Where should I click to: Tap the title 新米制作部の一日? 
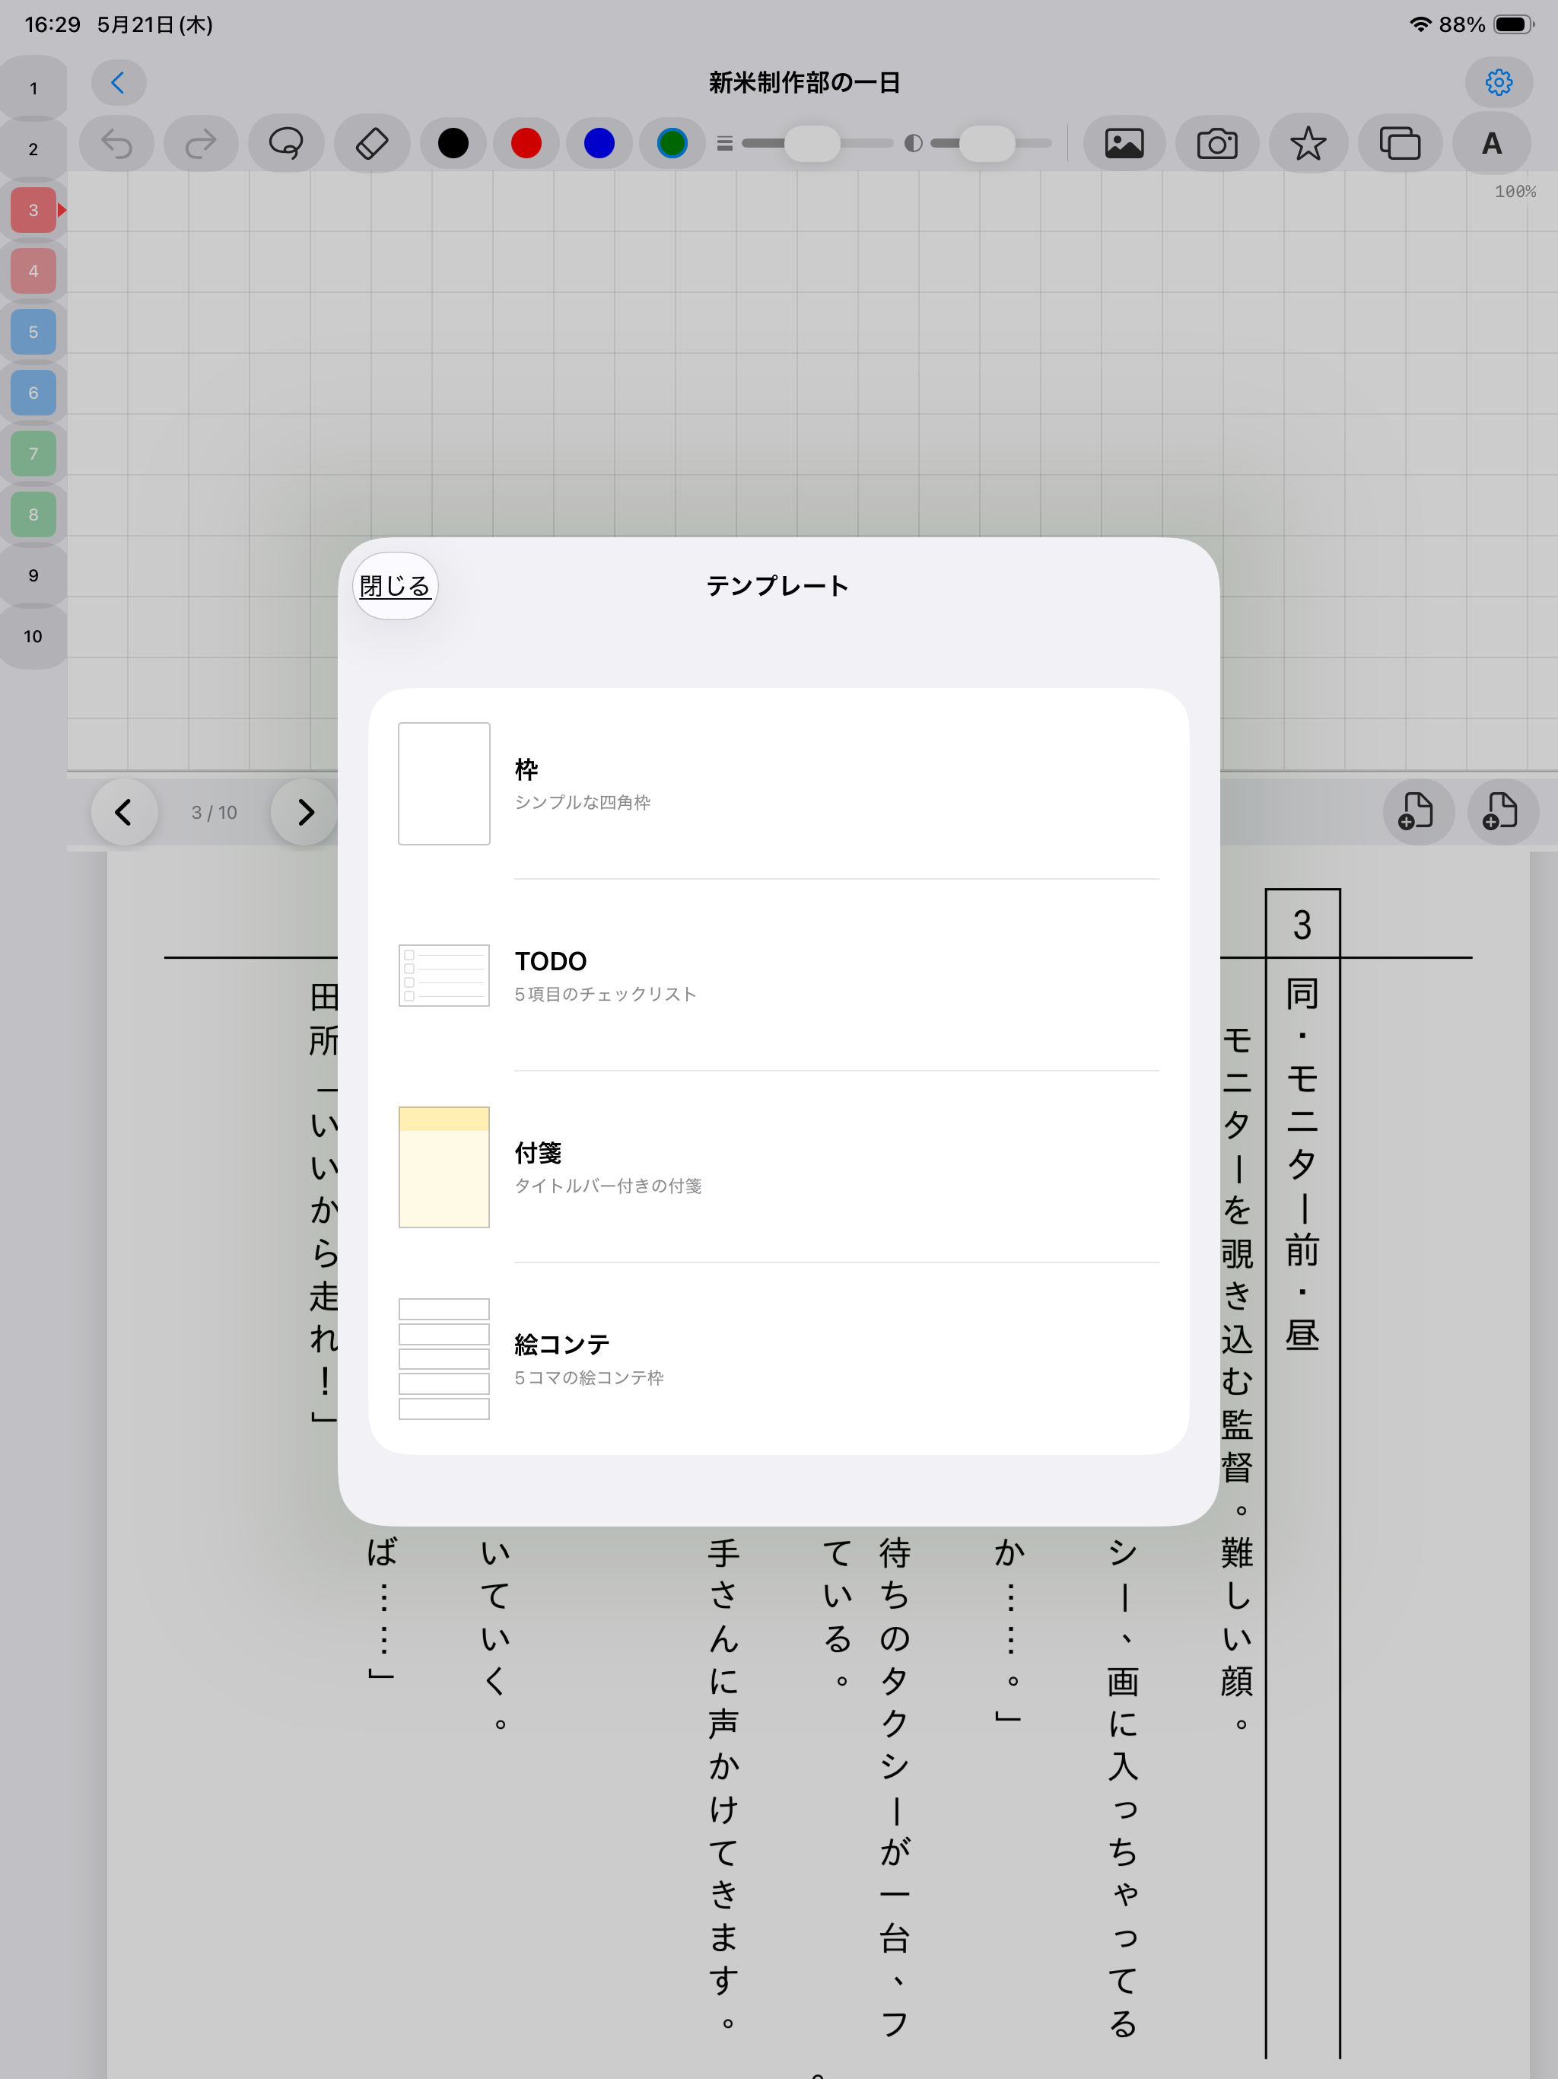click(x=804, y=83)
